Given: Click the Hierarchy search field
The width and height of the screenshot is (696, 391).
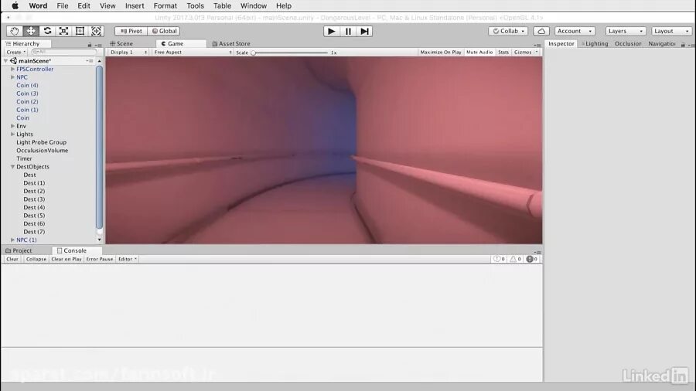Looking at the screenshot, I should tap(64, 52).
